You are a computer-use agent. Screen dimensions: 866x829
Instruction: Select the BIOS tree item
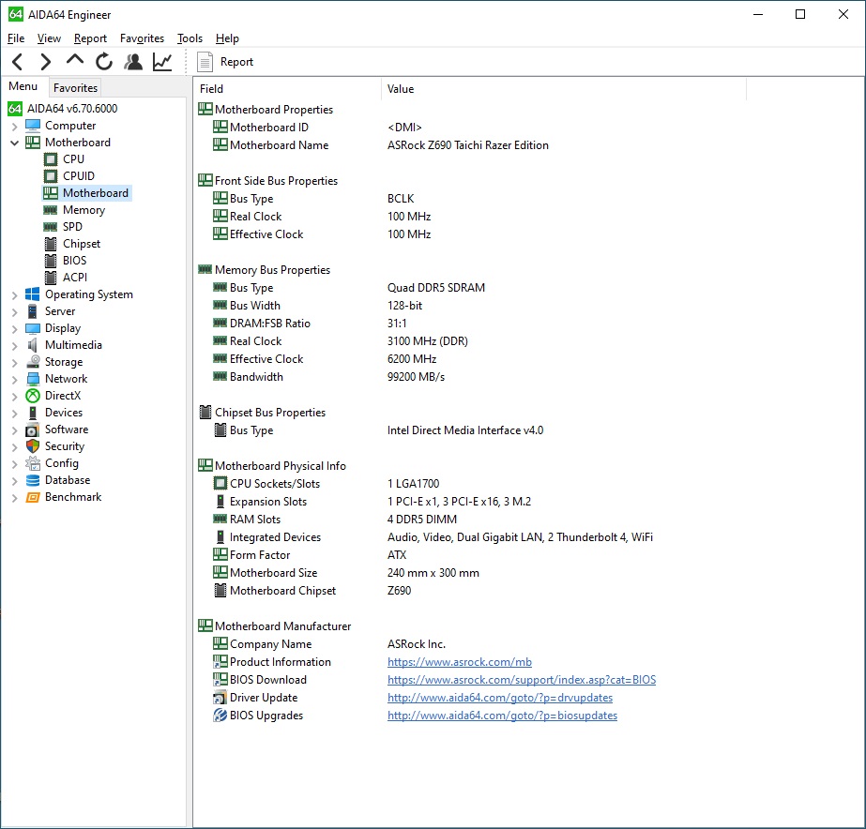click(74, 261)
